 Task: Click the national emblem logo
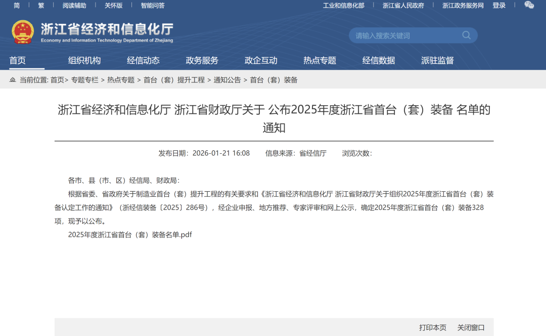pyautogui.click(x=23, y=32)
